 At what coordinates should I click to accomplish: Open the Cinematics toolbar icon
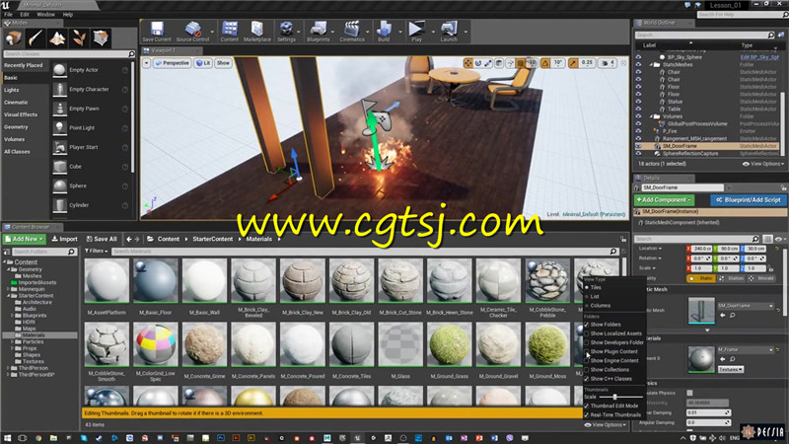click(352, 32)
